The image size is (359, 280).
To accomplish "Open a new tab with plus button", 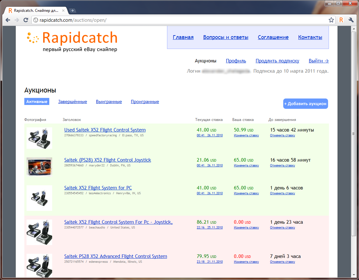I will coord(72,11).
